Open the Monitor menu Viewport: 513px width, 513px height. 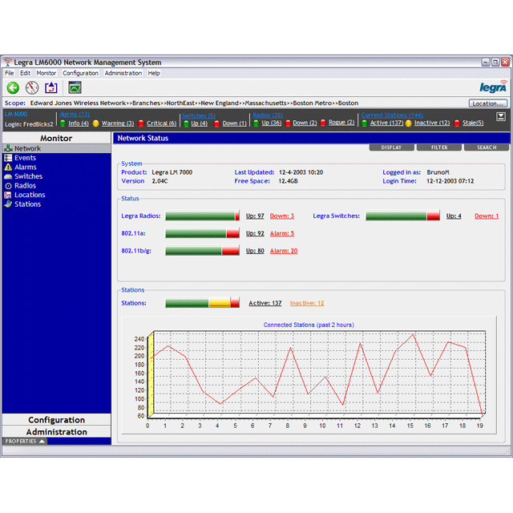coord(46,73)
